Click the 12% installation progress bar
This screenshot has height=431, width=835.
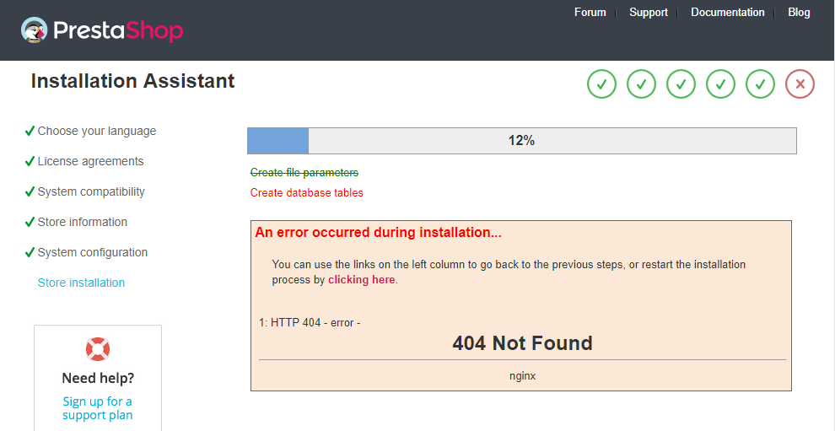pyautogui.click(x=522, y=141)
